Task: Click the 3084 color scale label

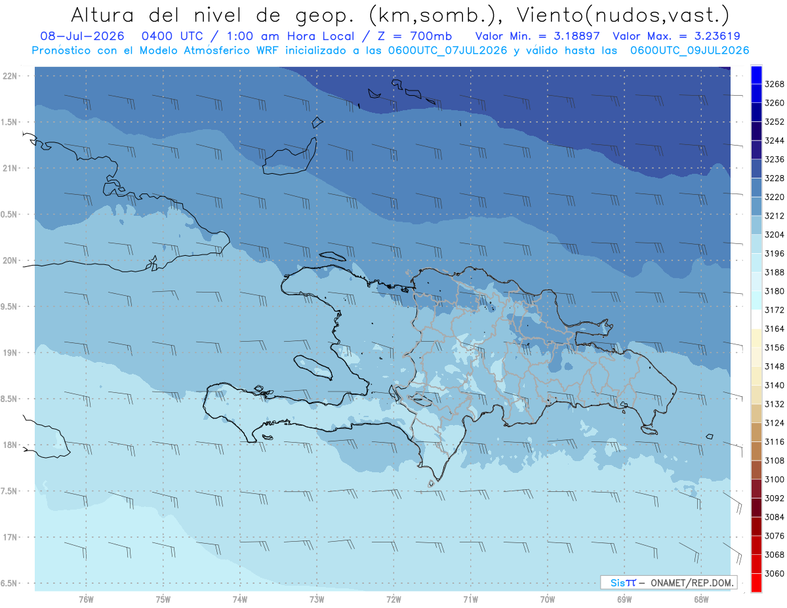Action: 775,517
